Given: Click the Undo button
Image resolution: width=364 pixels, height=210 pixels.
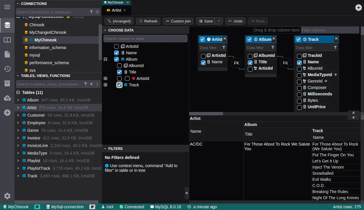Looking at the screenshot, I should (x=235, y=21).
